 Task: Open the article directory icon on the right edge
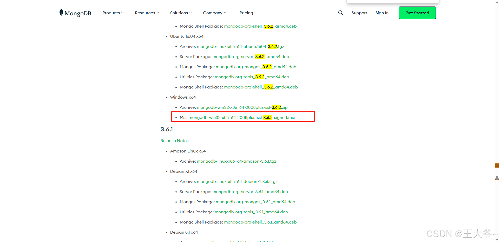coord(497,165)
